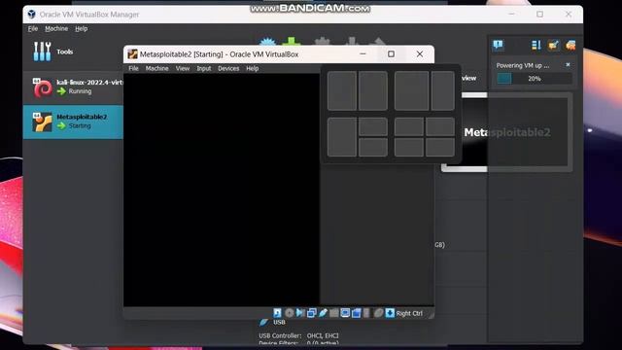Image resolution: width=622 pixels, height=350 pixels.
Task: Open Help menu of Metasploitable2 window
Action: click(253, 68)
